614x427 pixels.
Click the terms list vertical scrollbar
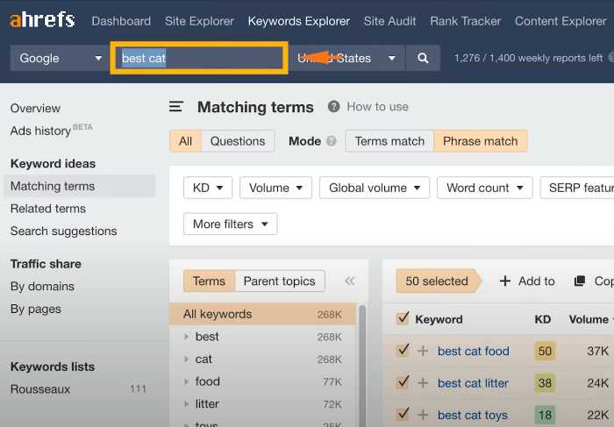[362, 364]
